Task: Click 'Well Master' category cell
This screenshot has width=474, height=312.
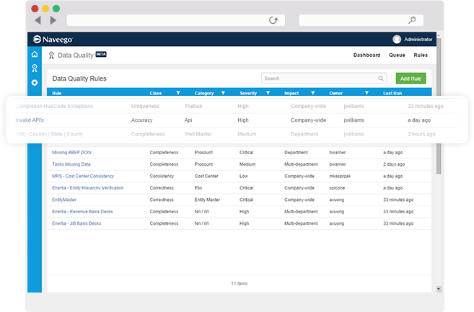Action: pyautogui.click(x=198, y=134)
